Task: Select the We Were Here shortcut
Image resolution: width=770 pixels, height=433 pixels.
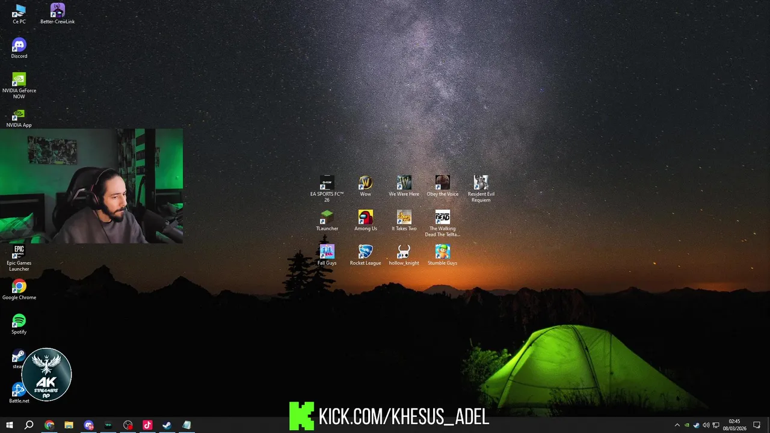Action: pyautogui.click(x=404, y=186)
